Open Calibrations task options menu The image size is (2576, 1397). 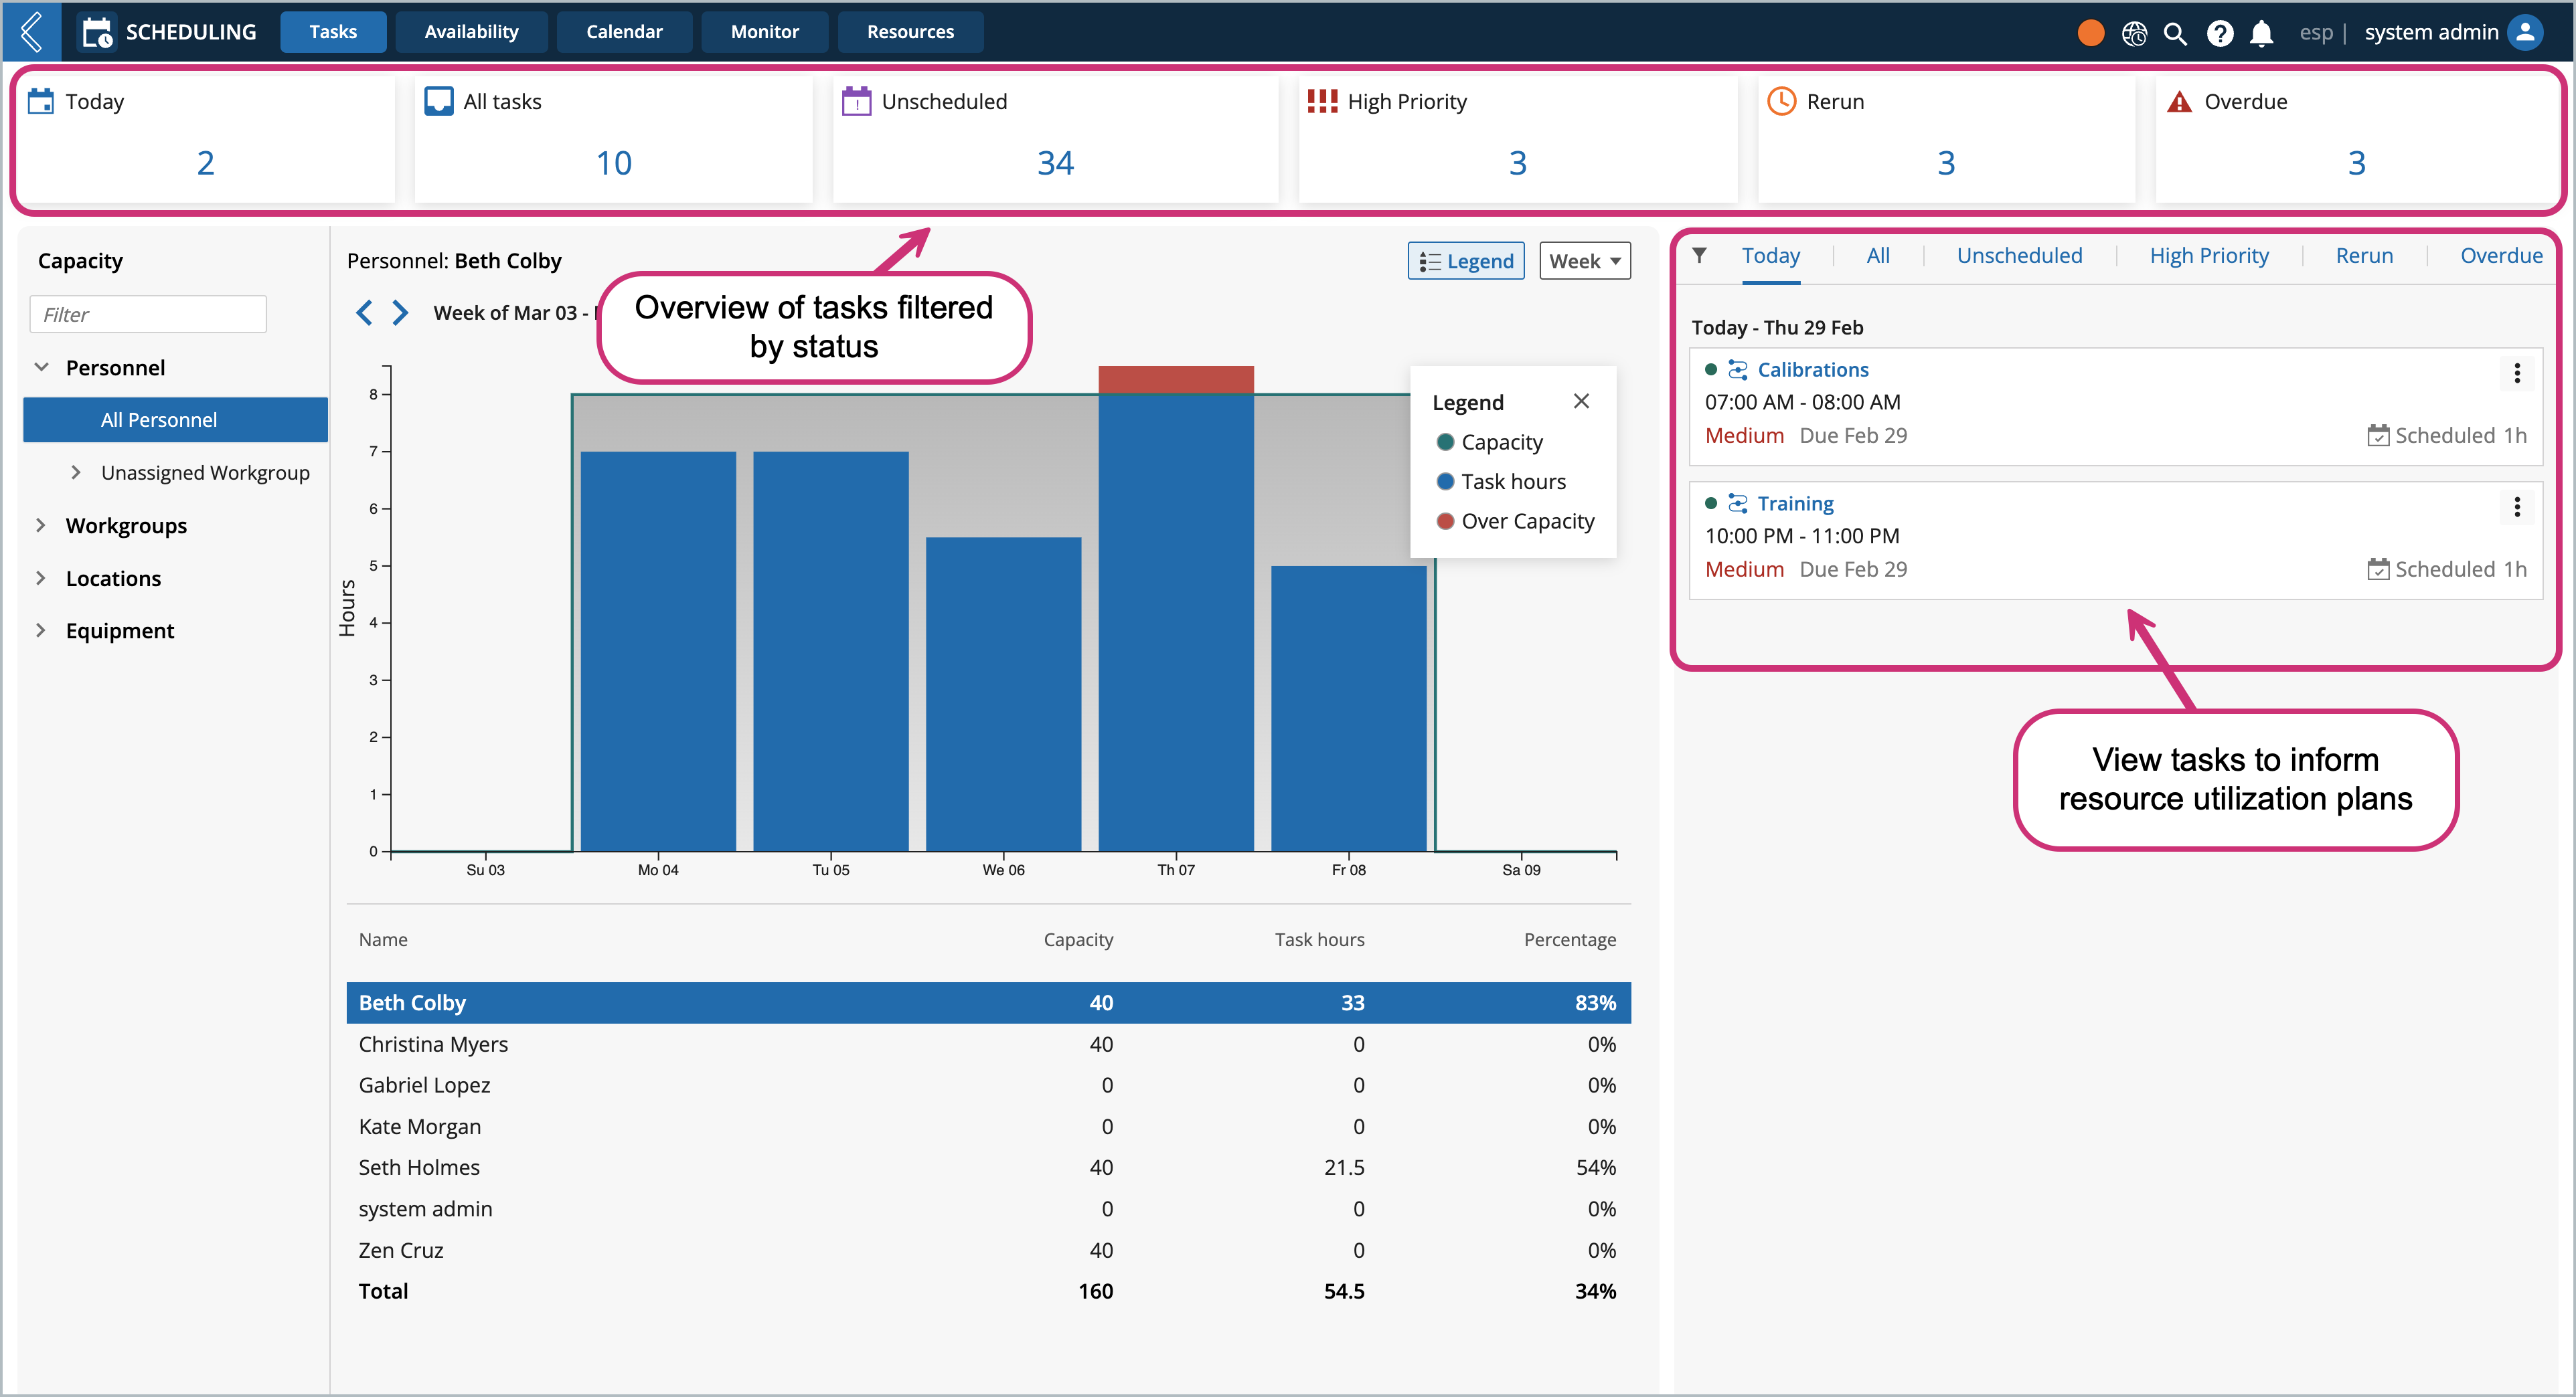2516,373
